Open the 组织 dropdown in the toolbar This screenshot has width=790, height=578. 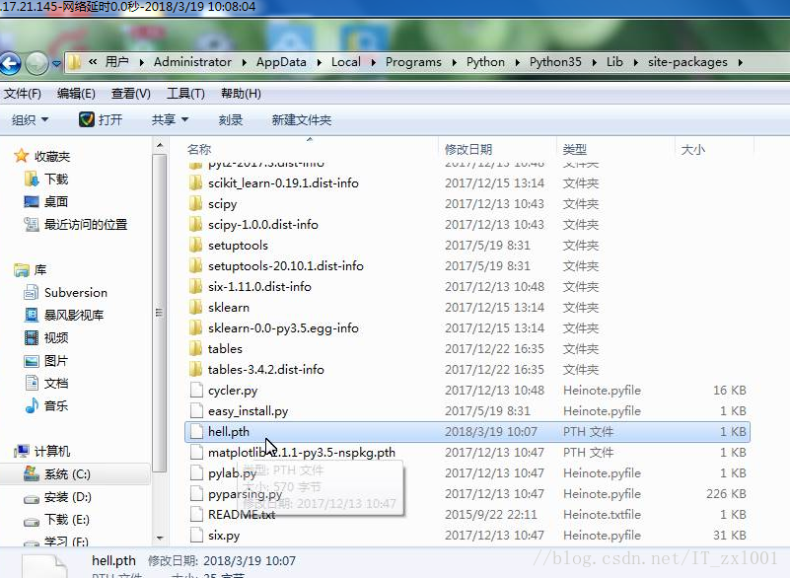pyautogui.click(x=31, y=120)
